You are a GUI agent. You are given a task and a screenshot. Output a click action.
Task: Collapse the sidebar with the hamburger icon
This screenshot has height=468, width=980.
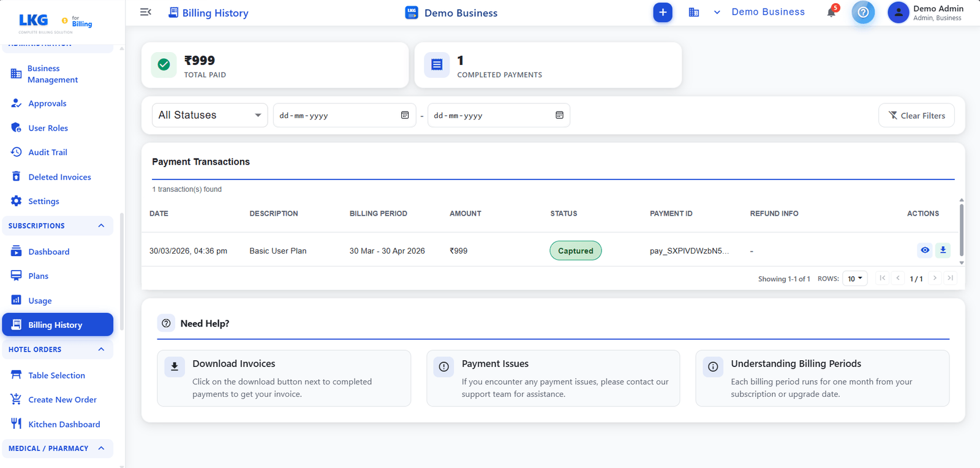pos(145,12)
